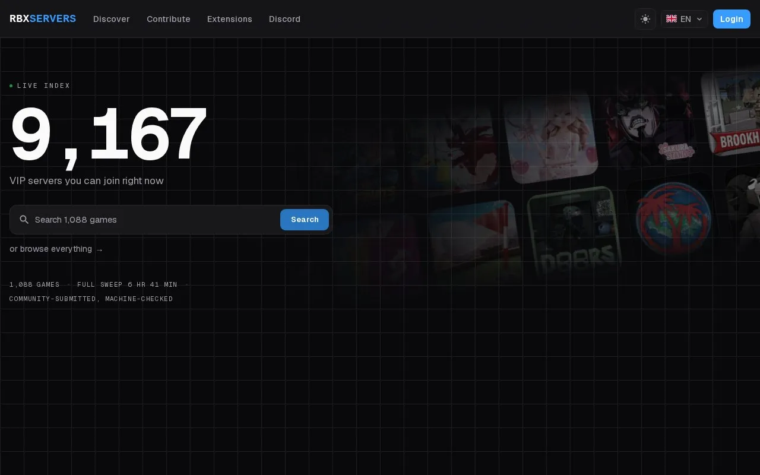Click the blue Login button

(731, 19)
